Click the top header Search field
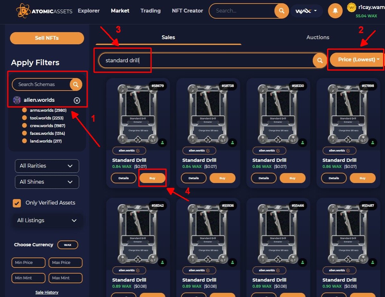Viewport: 385px width, 297px height. (242, 11)
